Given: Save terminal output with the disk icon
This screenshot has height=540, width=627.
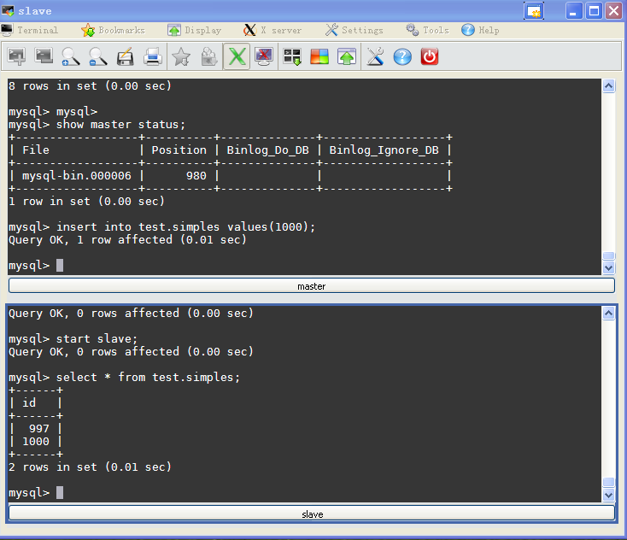Looking at the screenshot, I should pos(126,56).
